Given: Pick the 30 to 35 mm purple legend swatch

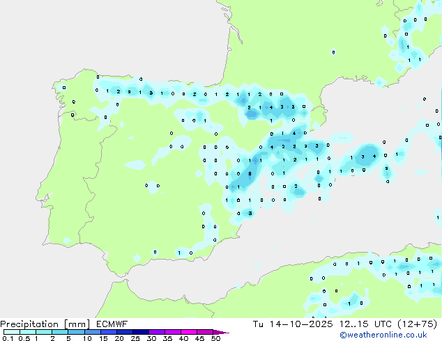Looking at the screenshot, I should 156,332.
